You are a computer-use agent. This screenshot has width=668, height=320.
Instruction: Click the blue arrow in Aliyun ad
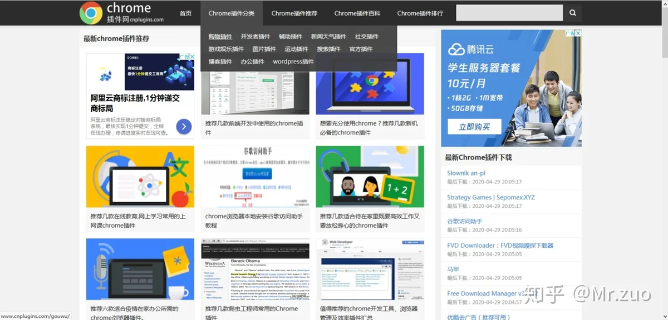(x=184, y=127)
